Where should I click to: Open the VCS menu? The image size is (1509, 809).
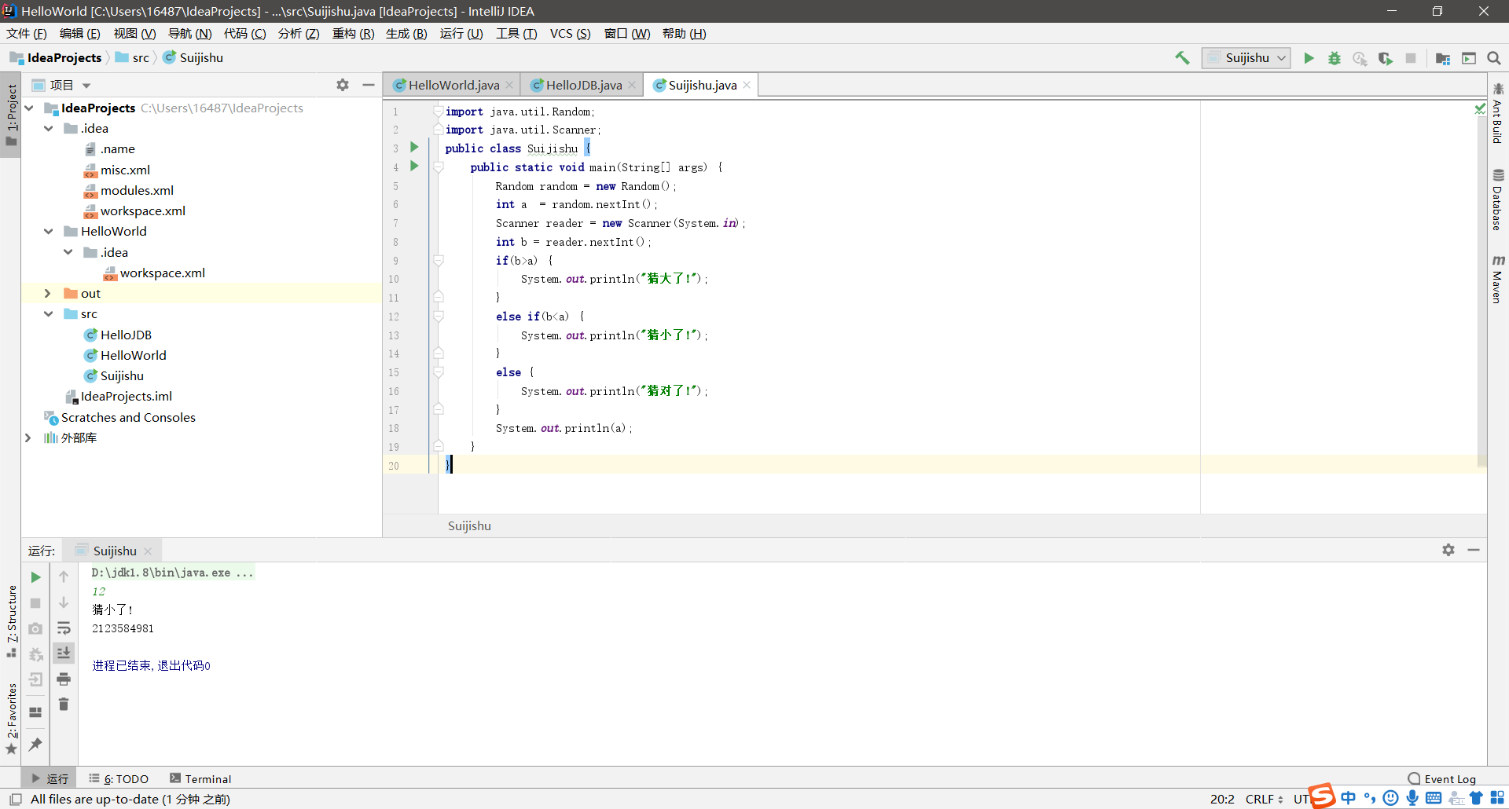570,33
